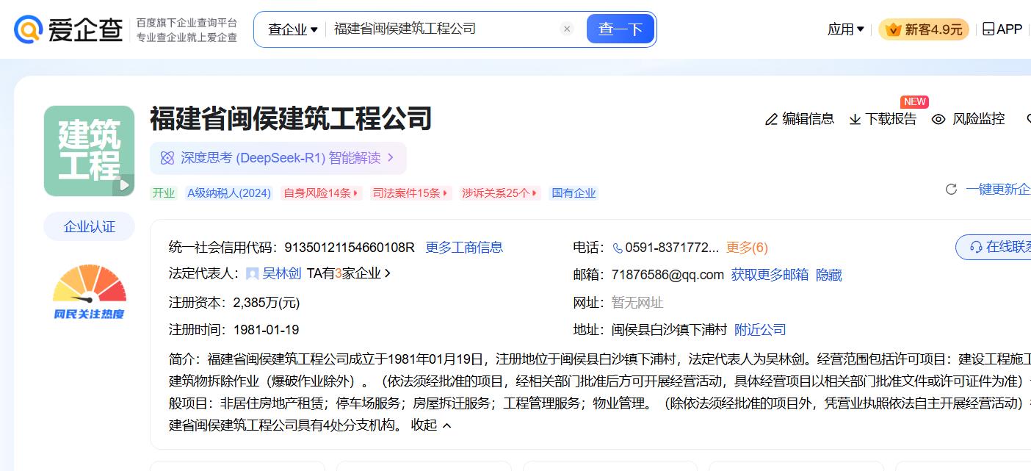The width and height of the screenshot is (1031, 471).
Task: Click the 新客4.9元 promotion badge
Action: (x=924, y=29)
